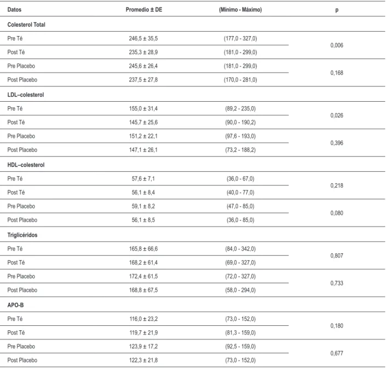Click the p value 0,677
Viewport: 387px width, 368px height.
(337, 353)
